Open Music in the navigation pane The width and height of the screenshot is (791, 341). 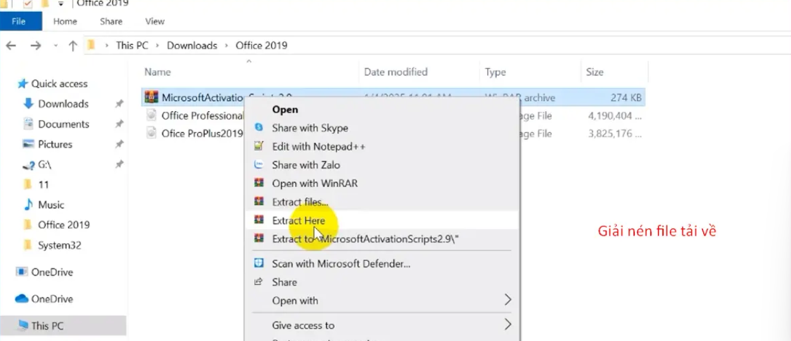click(51, 205)
